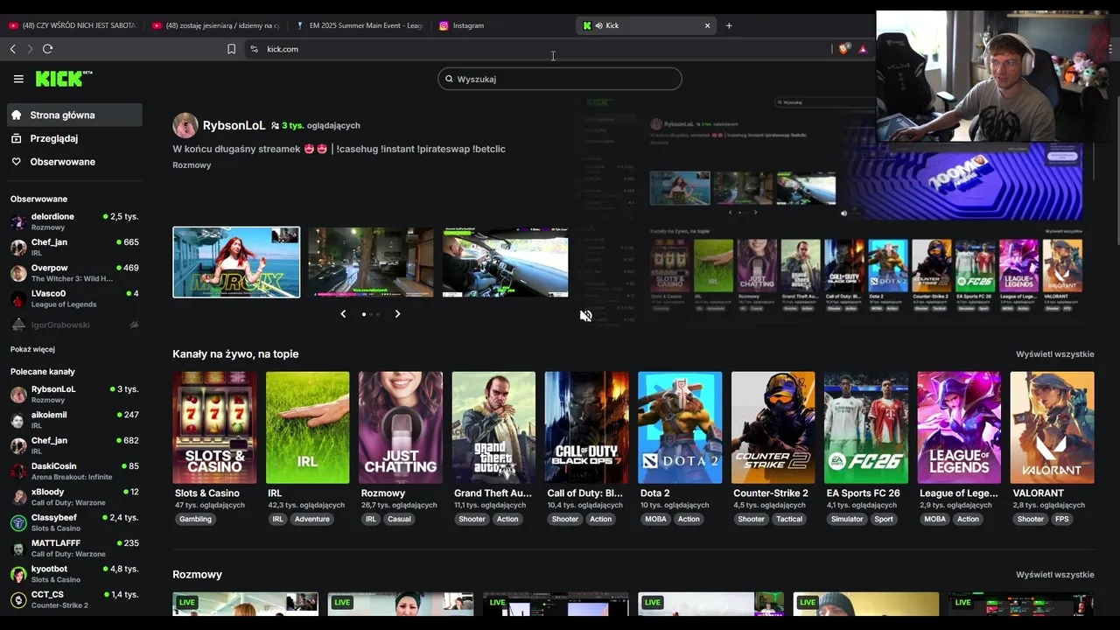Screen dimensions: 1120x630
Task: Switch to zostaje jesieniarą YouTube tab
Action: 215,25
